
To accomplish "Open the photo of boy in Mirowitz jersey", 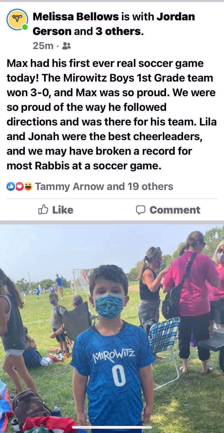I will [112, 329].
